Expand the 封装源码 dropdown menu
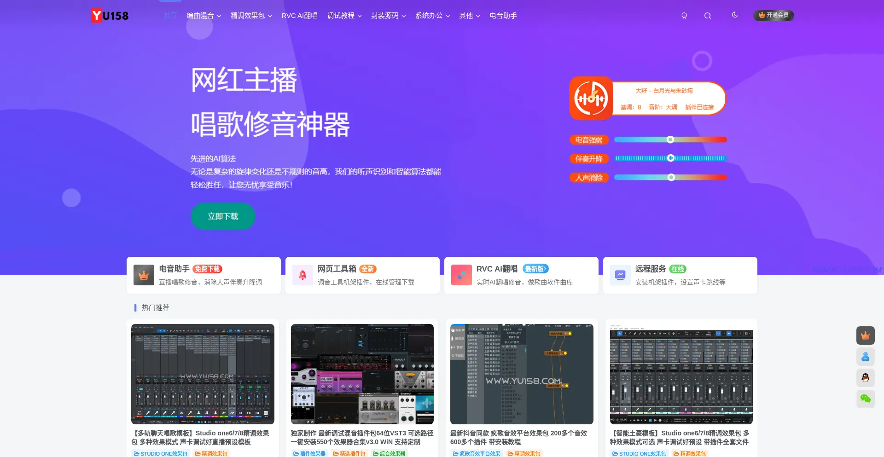 click(x=389, y=16)
